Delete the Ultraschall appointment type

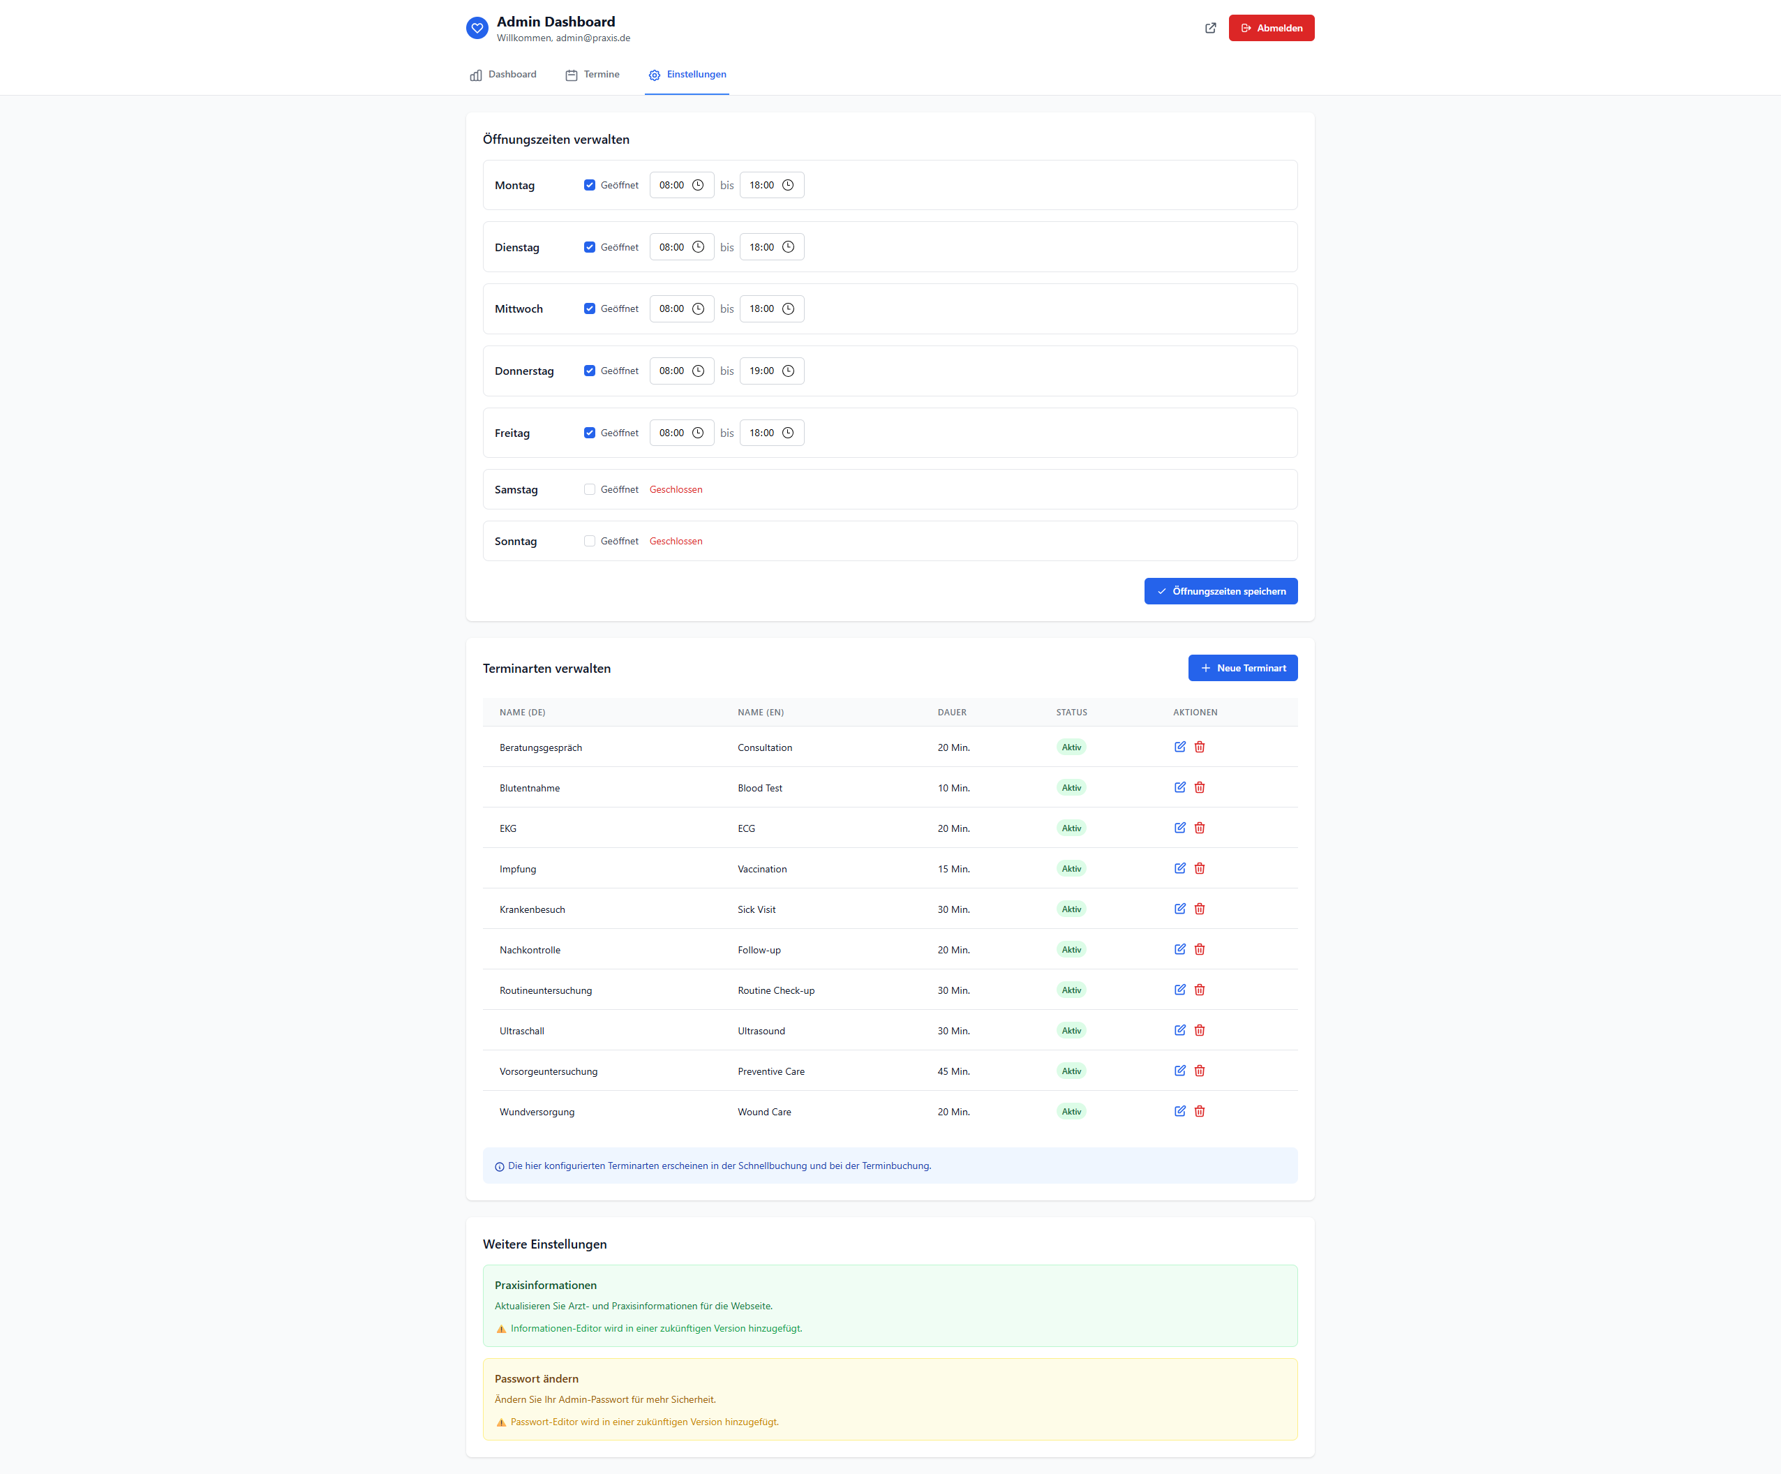coord(1200,1030)
